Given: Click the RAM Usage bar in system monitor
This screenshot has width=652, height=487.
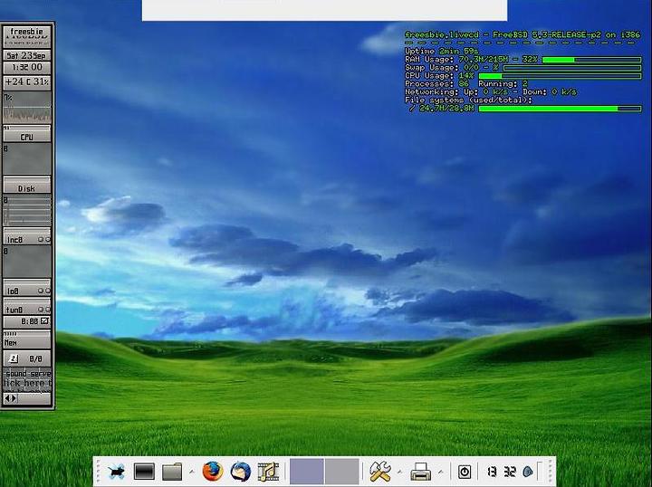Looking at the screenshot, I should pos(591,60).
